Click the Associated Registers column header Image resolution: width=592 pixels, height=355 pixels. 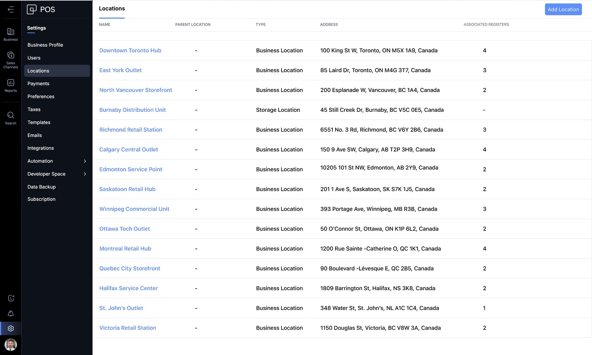(486, 24)
